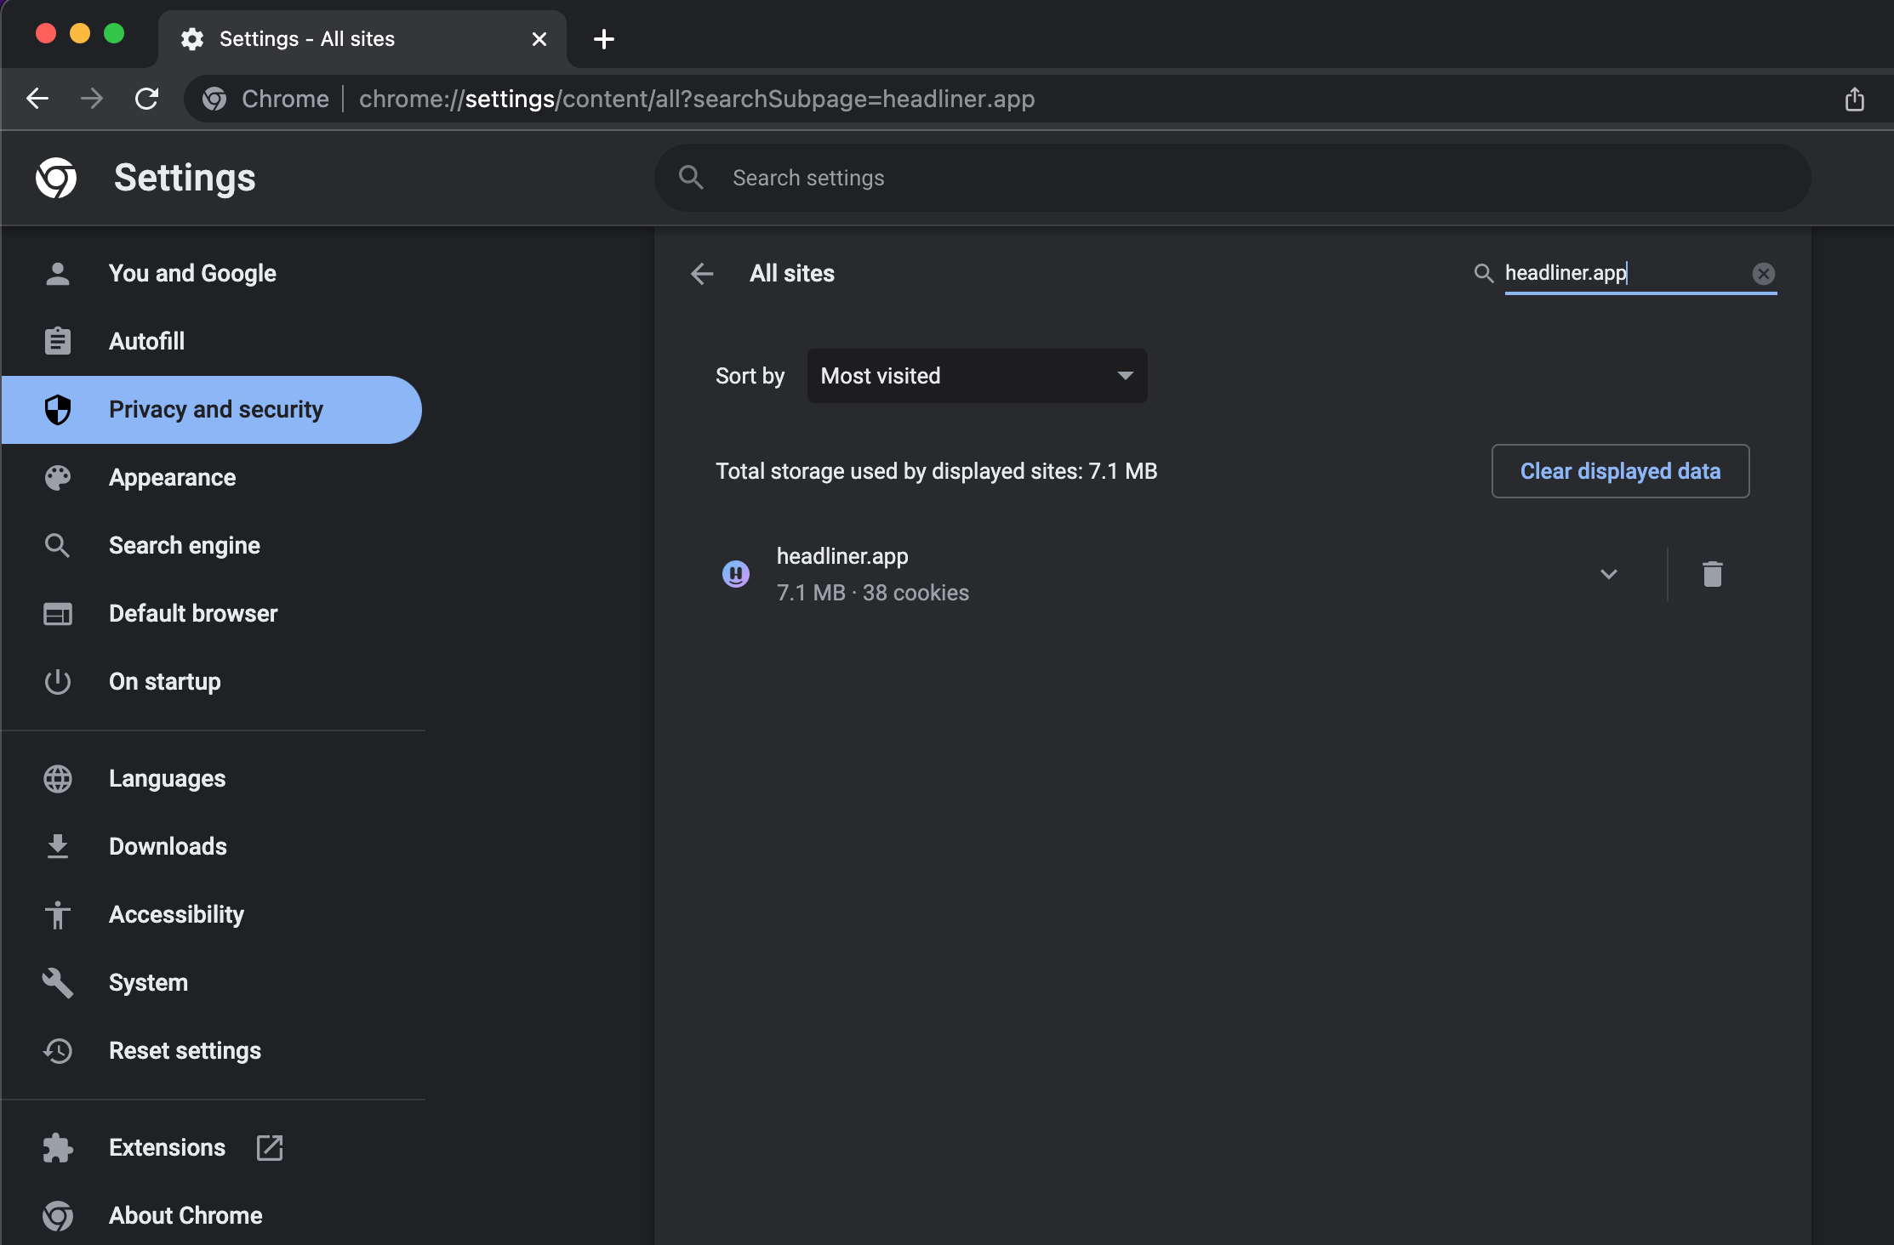The height and width of the screenshot is (1245, 1894).
Task: Select Privacy and security section
Action: (x=212, y=409)
